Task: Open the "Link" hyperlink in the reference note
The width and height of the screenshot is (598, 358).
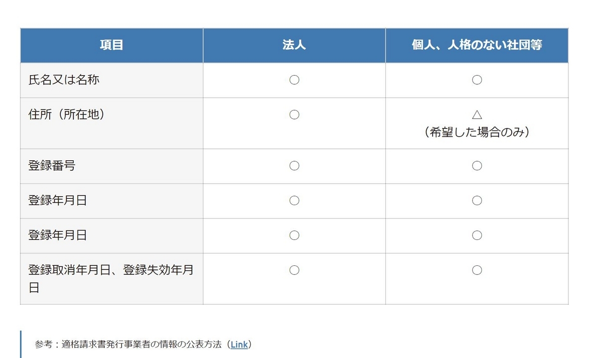Action: click(239, 345)
